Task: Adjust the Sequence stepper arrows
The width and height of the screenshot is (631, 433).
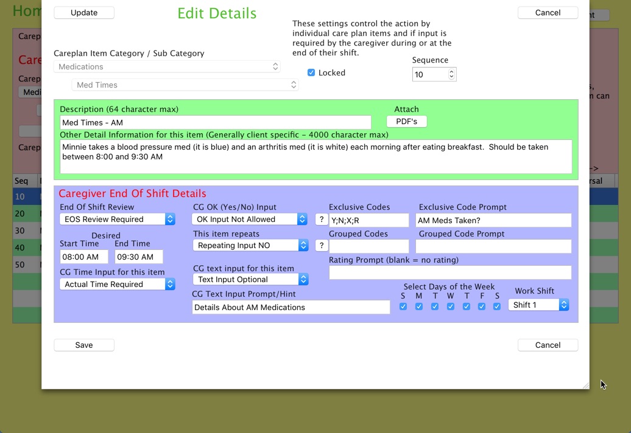Action: click(451, 74)
